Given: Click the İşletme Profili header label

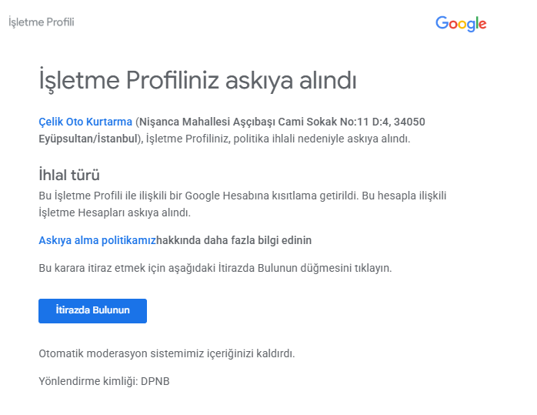Looking at the screenshot, I should [41, 22].
